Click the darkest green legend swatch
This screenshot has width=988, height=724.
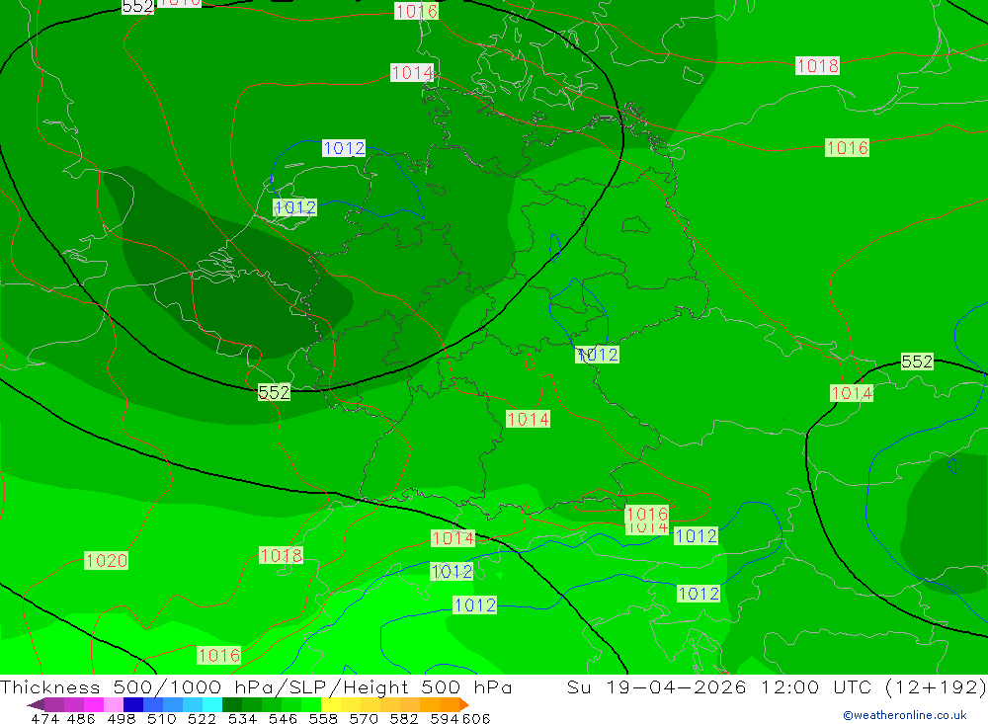232,704
